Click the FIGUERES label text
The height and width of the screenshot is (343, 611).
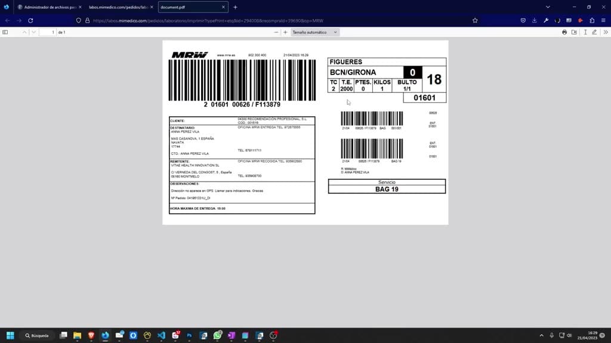pos(345,62)
